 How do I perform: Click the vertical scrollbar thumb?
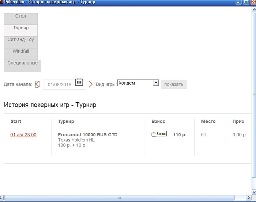point(254,95)
